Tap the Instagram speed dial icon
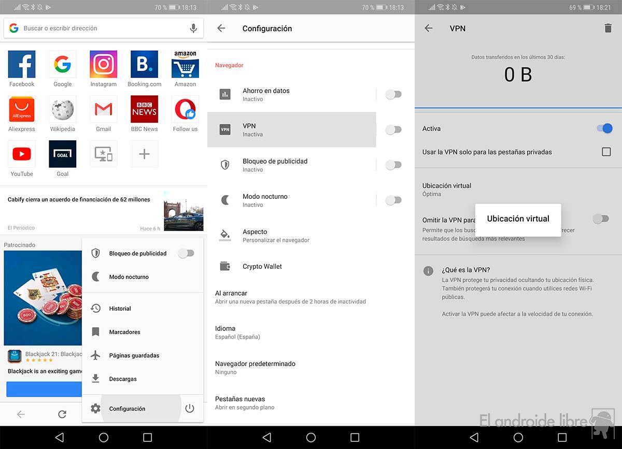The image size is (622, 449). click(103, 64)
